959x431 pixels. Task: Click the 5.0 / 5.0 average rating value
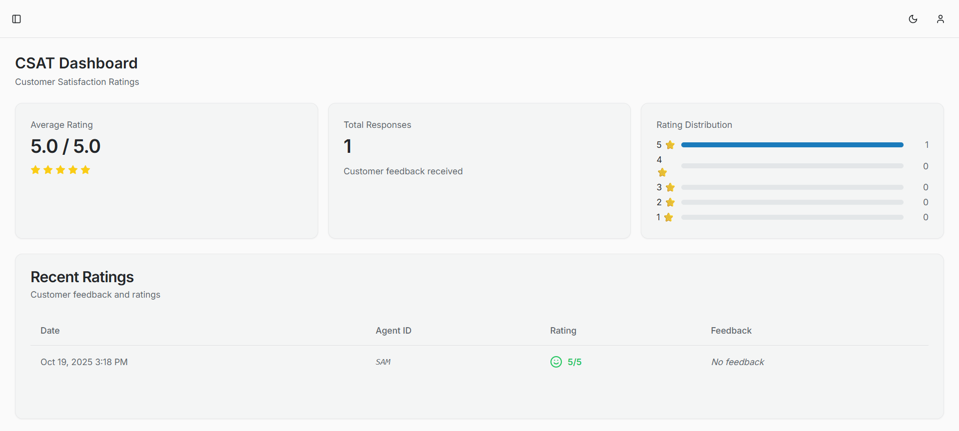[65, 146]
